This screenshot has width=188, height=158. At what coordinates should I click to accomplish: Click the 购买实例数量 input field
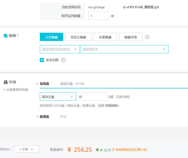99,16
